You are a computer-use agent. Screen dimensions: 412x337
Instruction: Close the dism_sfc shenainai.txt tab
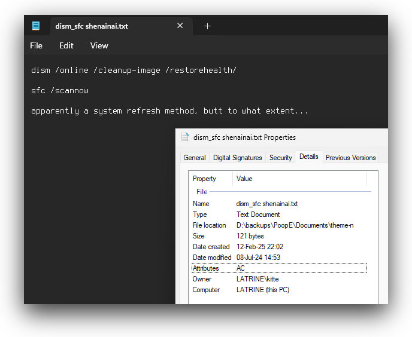coord(180,26)
